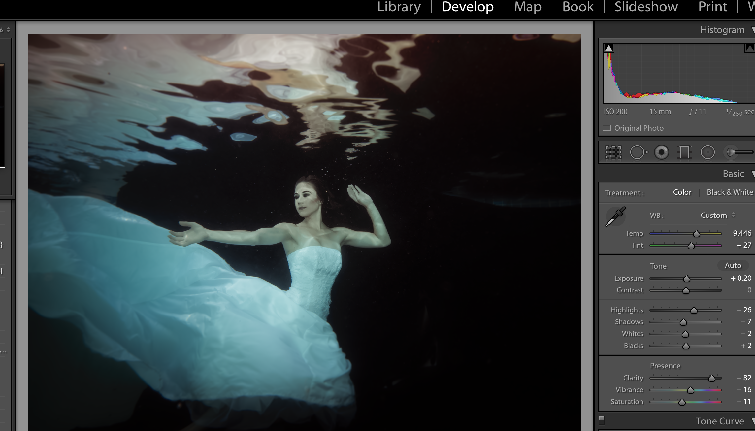This screenshot has height=431, width=755.
Task: Open the Slideshow module
Action: [646, 7]
